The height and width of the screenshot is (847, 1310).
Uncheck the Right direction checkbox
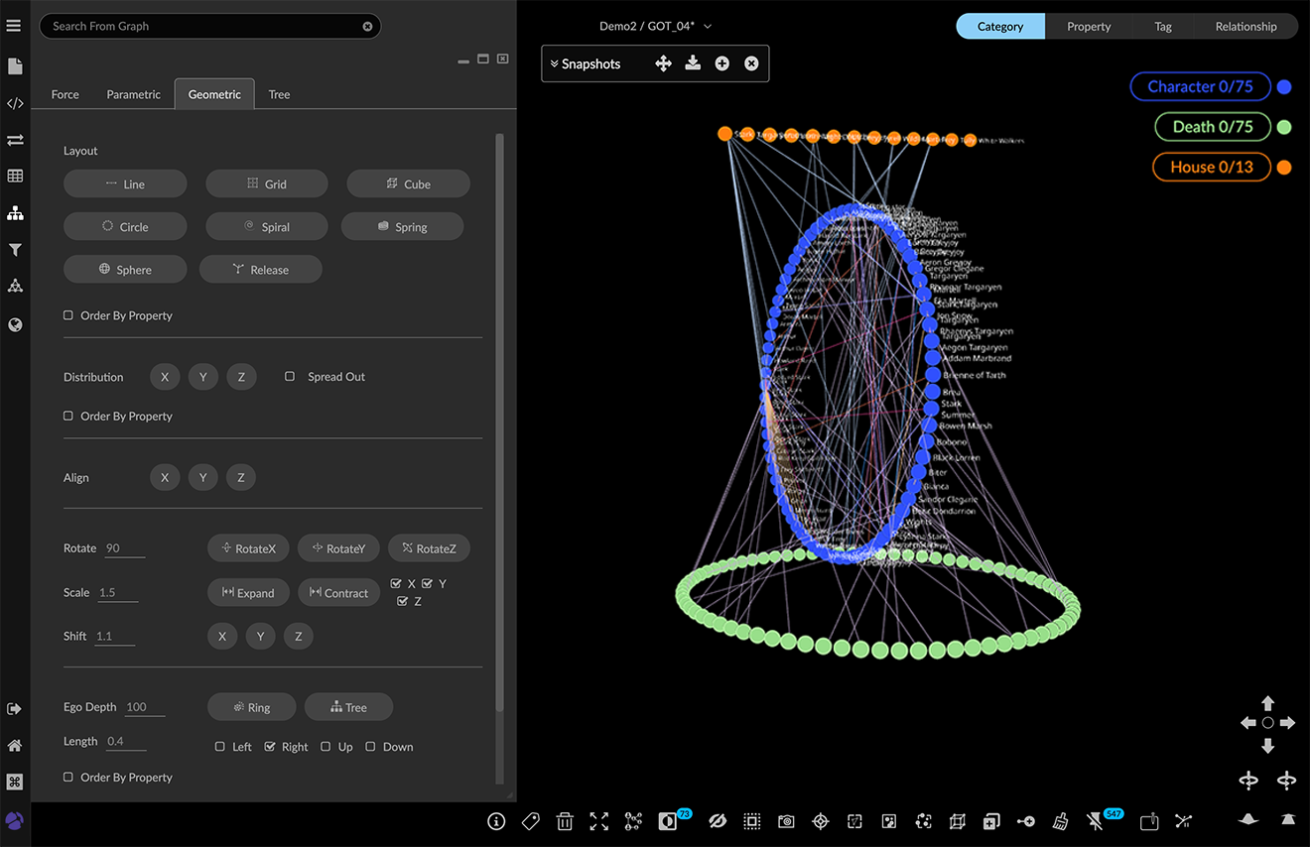click(x=270, y=747)
